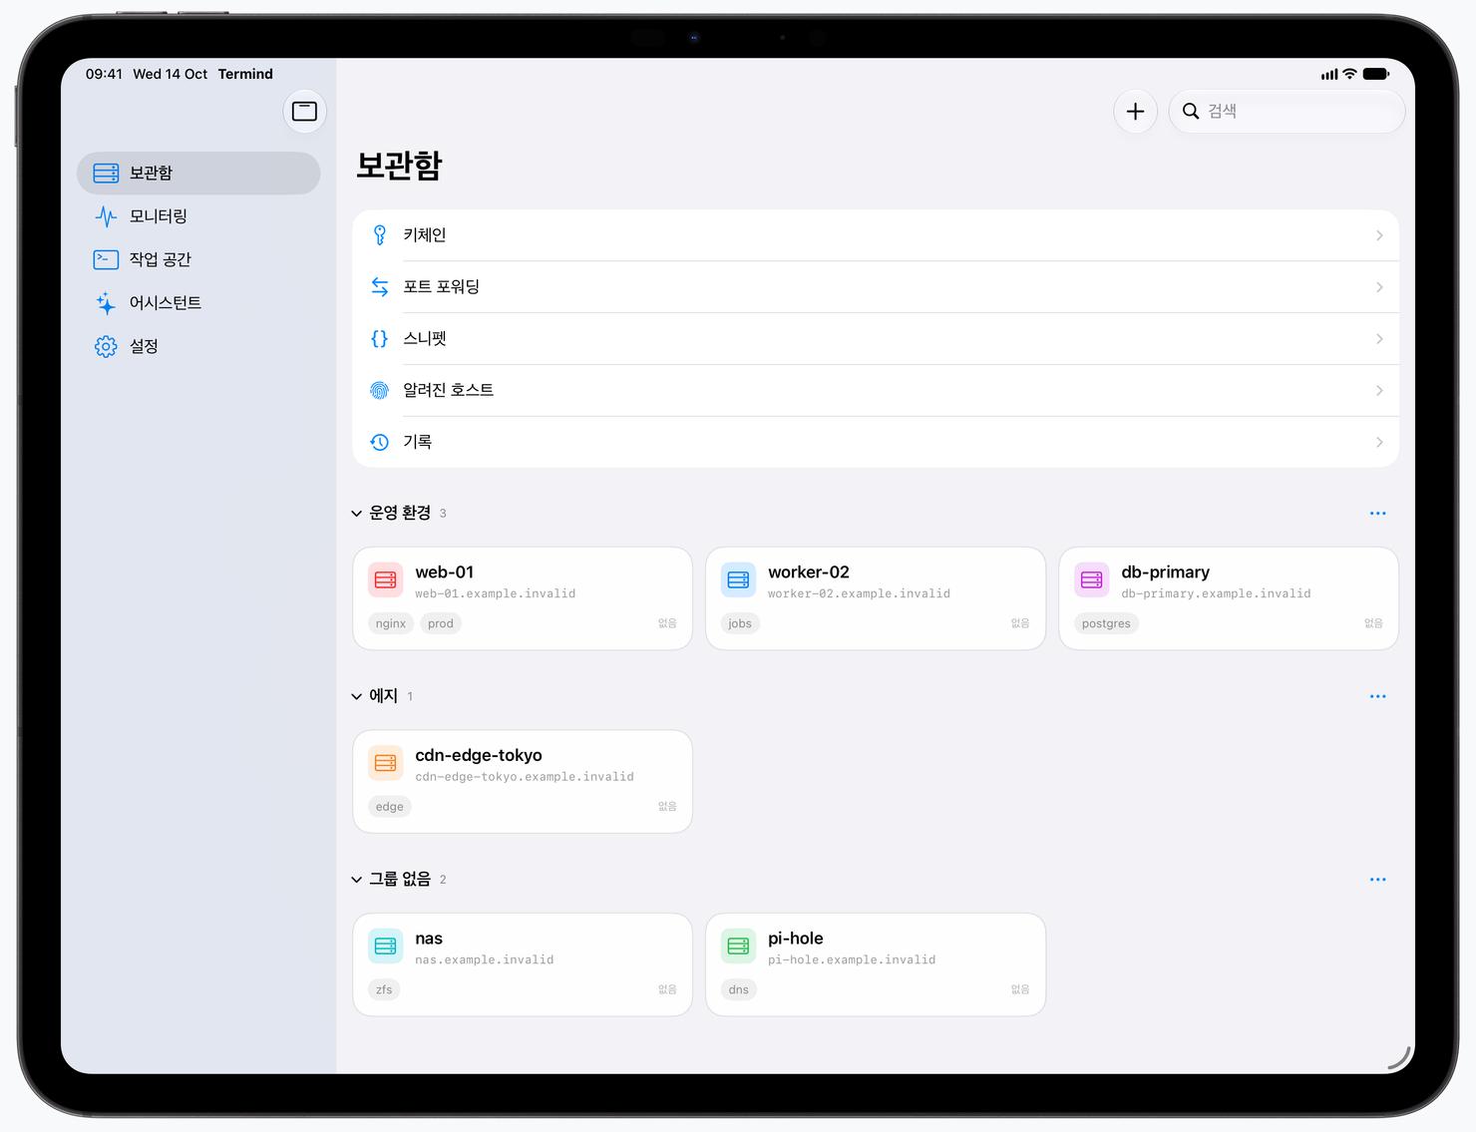Click the clock icon beside 기록
Viewport: 1476px width, 1132px height.
380,442
